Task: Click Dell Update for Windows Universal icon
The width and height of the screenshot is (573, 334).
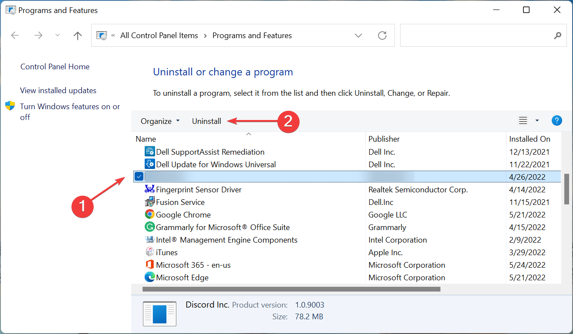Action: click(150, 164)
